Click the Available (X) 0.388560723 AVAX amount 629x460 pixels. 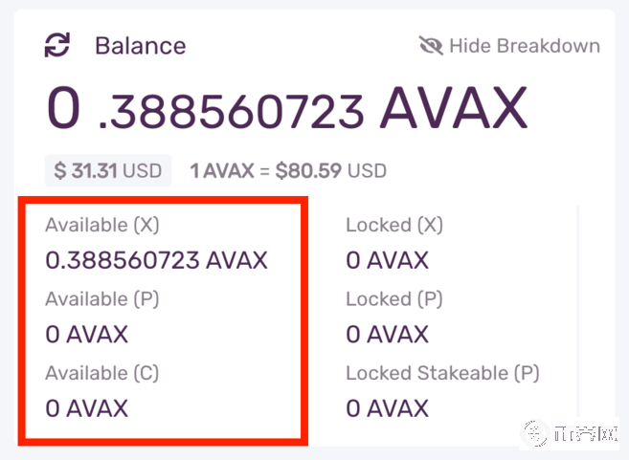click(156, 260)
